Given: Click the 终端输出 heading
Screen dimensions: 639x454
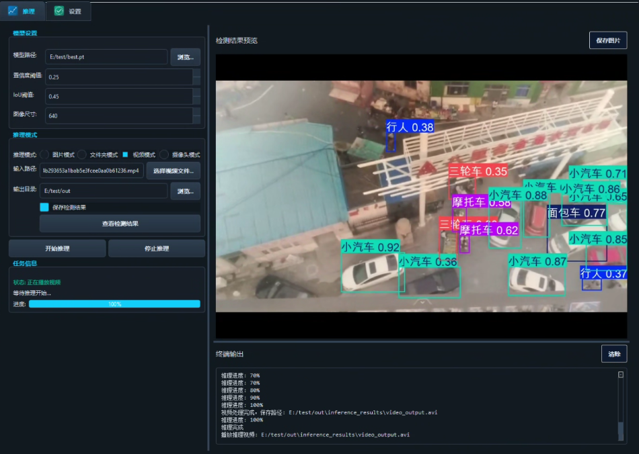Looking at the screenshot, I should pos(229,354).
